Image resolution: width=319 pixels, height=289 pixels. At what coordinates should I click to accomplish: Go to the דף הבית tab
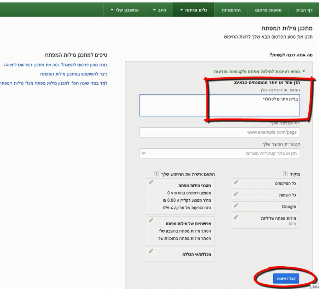point(304,10)
